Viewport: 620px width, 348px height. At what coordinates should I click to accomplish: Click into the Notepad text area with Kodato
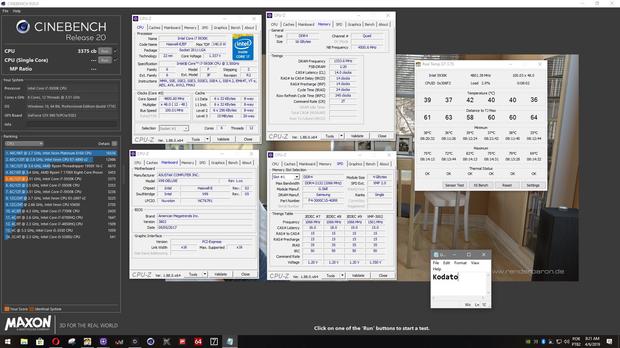point(459,284)
